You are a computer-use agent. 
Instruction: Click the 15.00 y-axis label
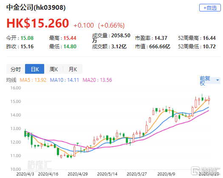(x=16, y=101)
